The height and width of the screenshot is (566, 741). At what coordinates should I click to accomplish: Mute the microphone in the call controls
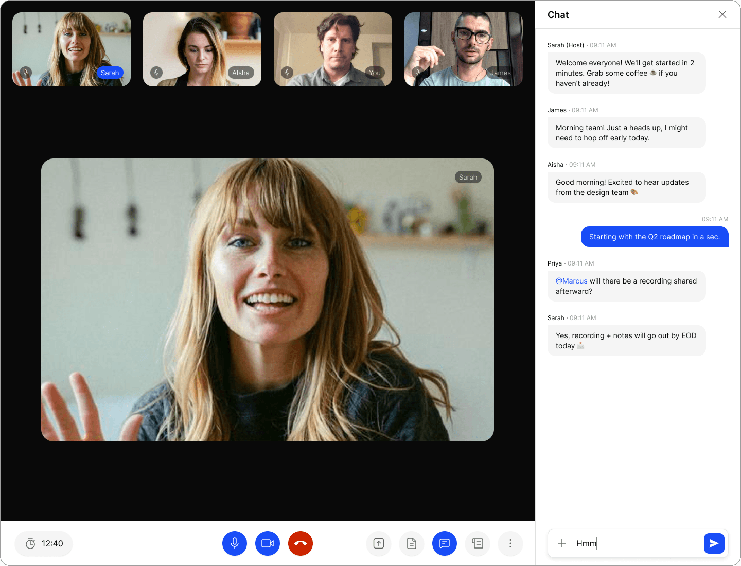coord(235,543)
